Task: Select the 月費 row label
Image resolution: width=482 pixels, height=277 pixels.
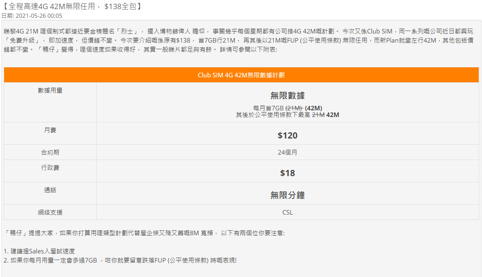Action: [x=50, y=130]
